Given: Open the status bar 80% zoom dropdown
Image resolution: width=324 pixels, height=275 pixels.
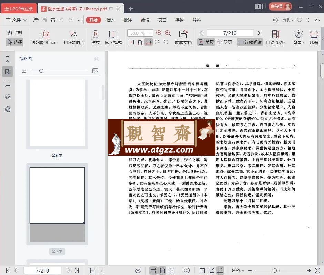Looking at the screenshot, I should (x=238, y=271).
